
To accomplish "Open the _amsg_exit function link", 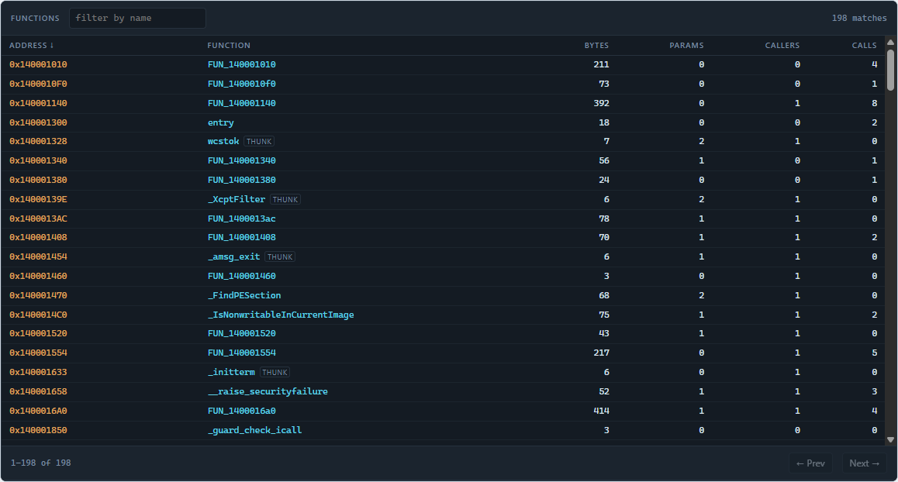I will click(233, 257).
